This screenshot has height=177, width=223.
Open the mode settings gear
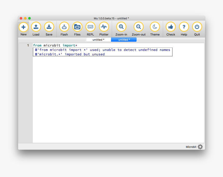pos(200,147)
